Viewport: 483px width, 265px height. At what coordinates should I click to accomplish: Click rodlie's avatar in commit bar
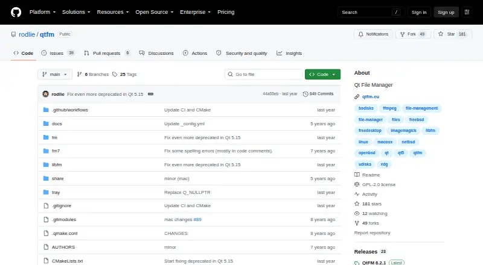point(46,94)
